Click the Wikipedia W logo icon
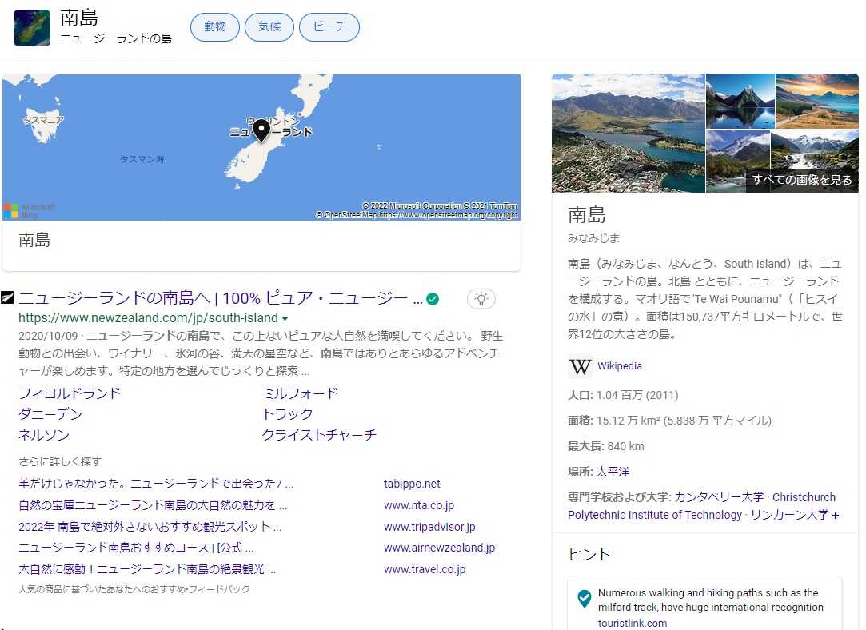Screen dimensions: 866x630 coord(580,366)
